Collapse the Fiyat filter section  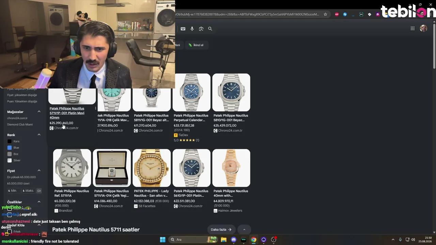(x=39, y=170)
